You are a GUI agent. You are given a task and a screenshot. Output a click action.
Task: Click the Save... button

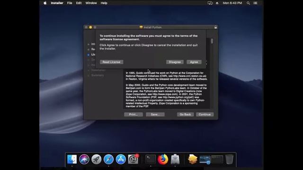click(155, 114)
